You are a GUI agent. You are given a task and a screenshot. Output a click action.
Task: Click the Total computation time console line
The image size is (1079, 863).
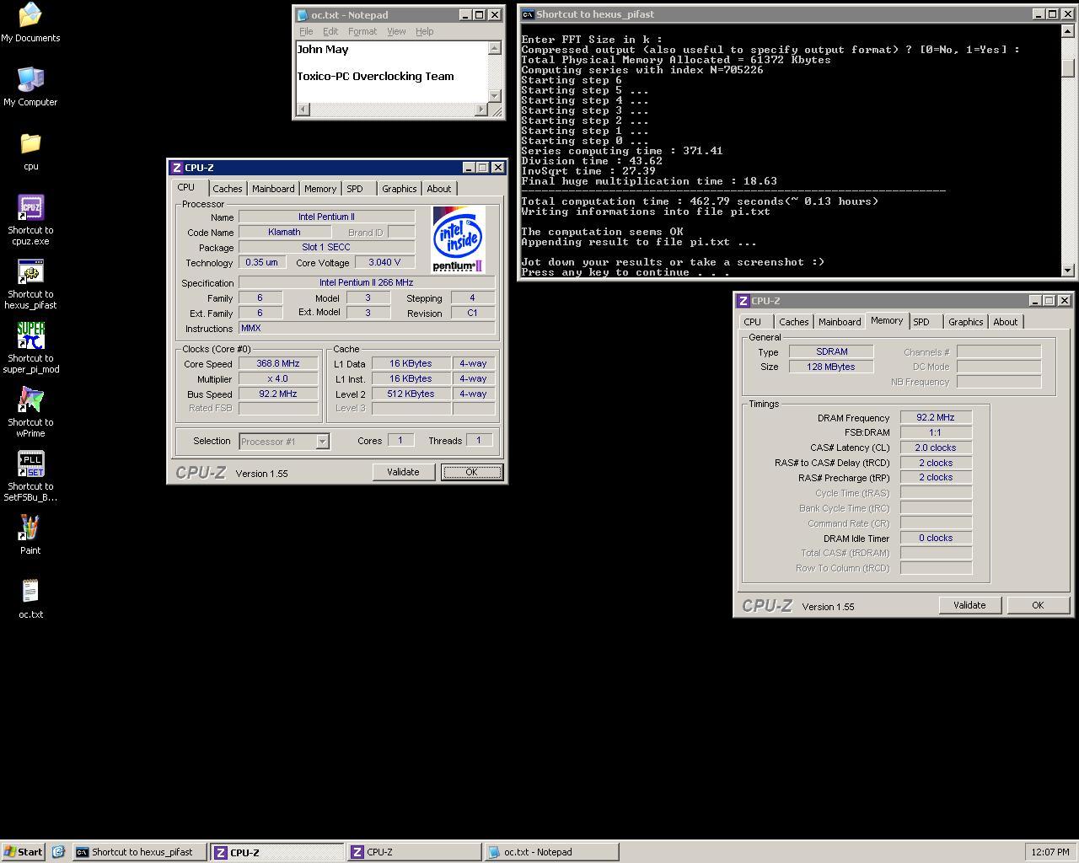pyautogui.click(x=700, y=201)
